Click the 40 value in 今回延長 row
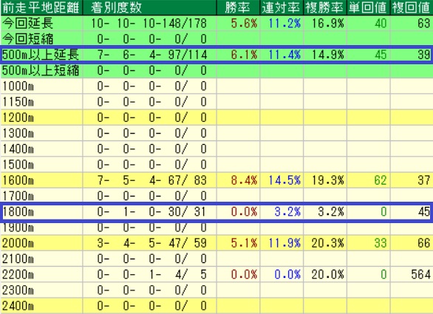 click(381, 23)
